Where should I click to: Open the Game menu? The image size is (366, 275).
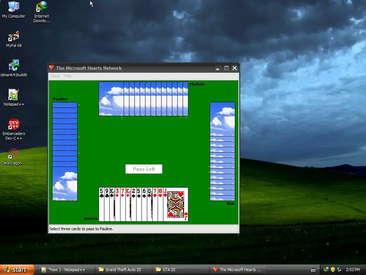point(55,76)
